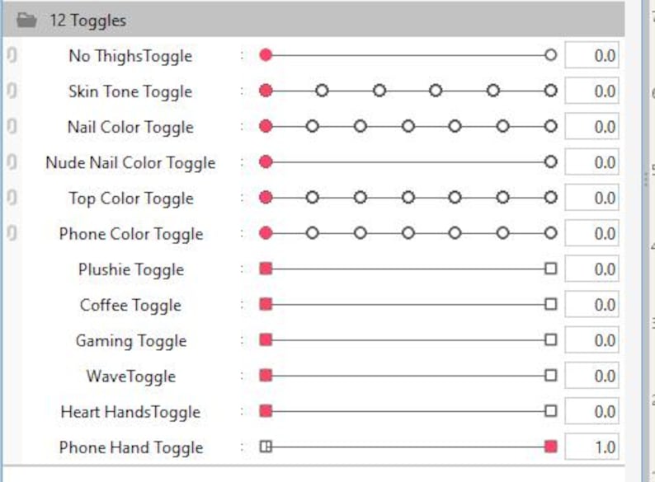This screenshot has height=482, width=655.
Task: Set Heart HandsToggle to its right key
Action: click(x=551, y=411)
